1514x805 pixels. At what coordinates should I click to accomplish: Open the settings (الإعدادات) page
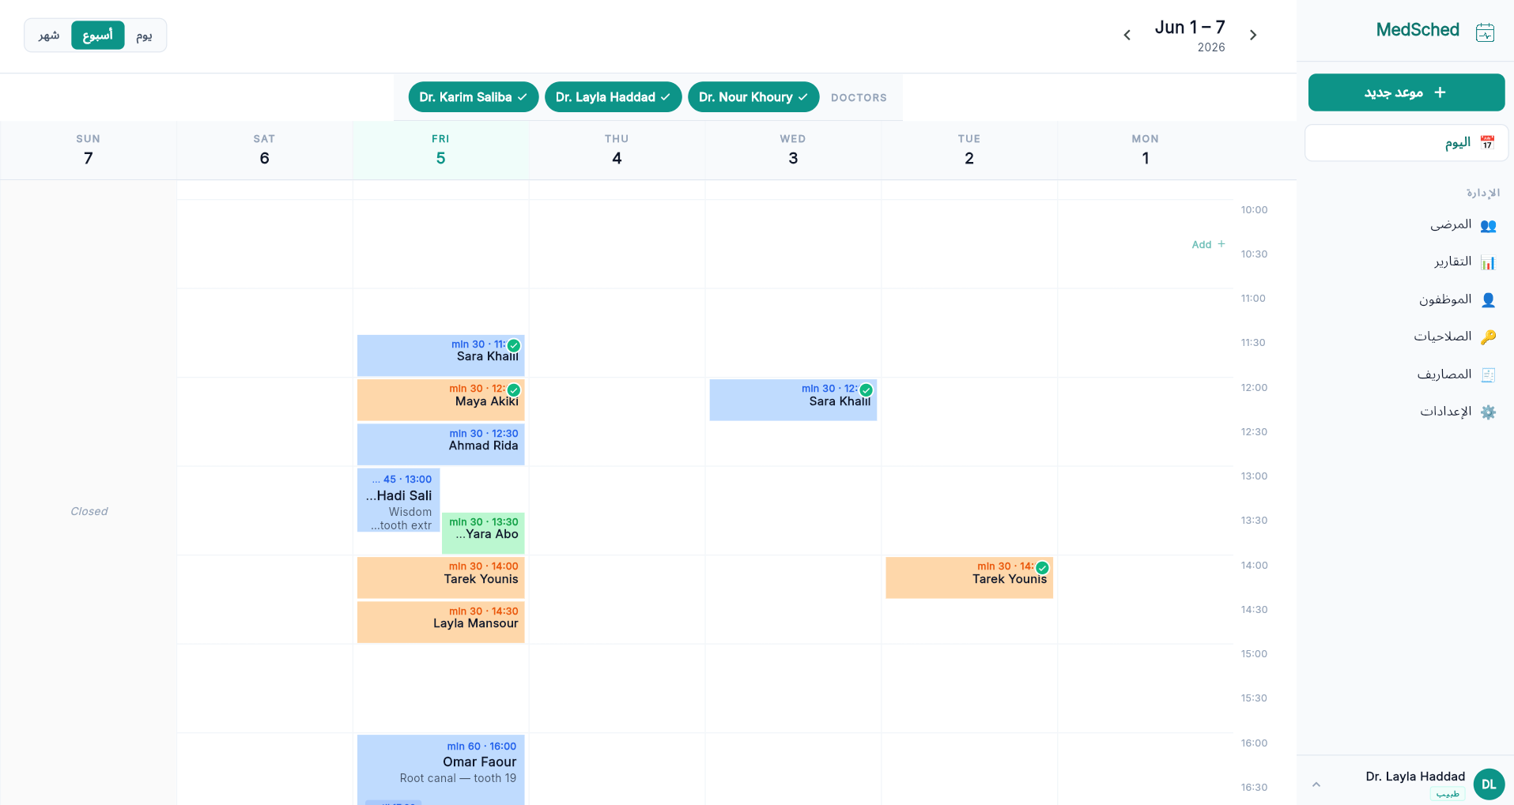pos(1406,412)
